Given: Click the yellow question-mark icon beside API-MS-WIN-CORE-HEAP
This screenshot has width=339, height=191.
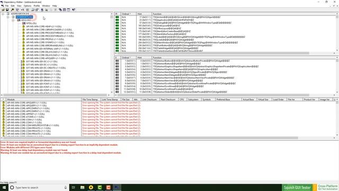Looking at the screenshot, I should pyautogui.click(x=23, y=27).
